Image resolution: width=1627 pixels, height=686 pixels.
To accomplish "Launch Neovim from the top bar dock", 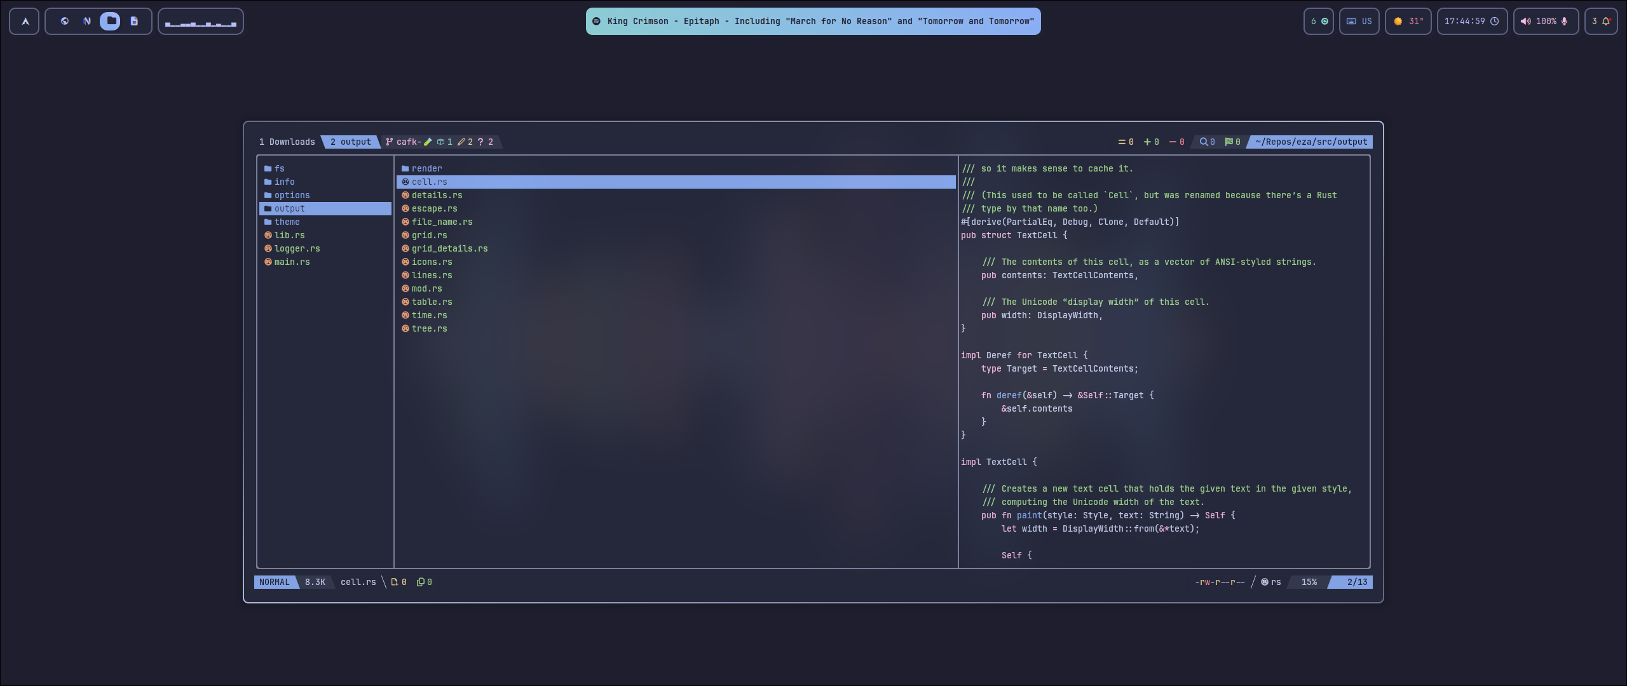I will (x=87, y=21).
